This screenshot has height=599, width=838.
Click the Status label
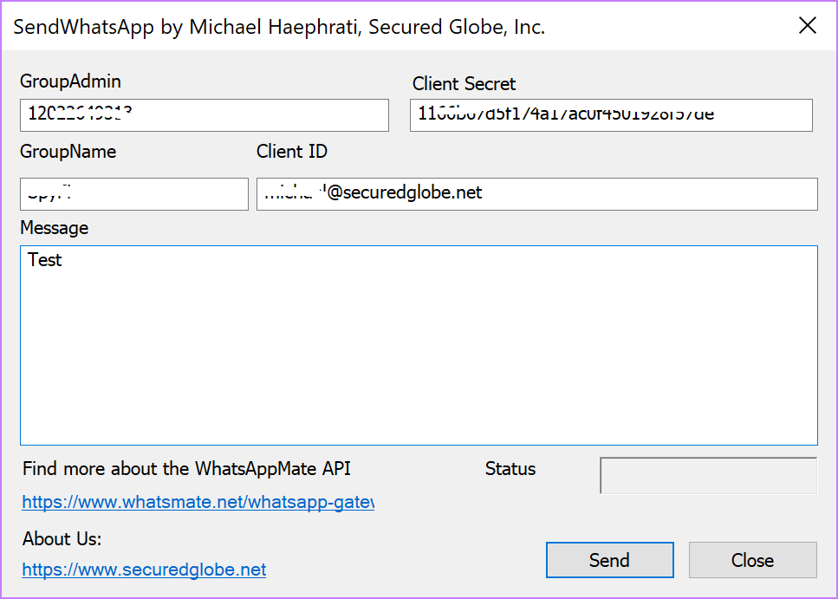pos(510,468)
